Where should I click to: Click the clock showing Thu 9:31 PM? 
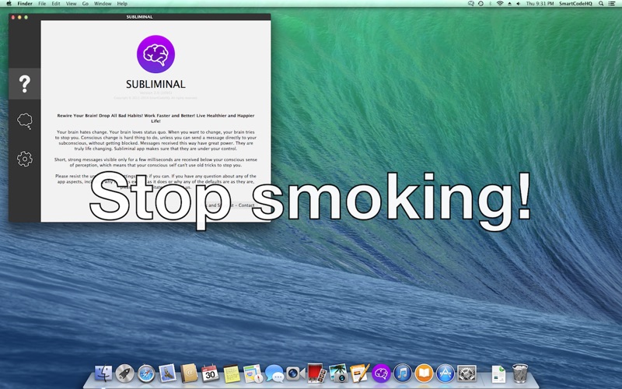pos(542,4)
